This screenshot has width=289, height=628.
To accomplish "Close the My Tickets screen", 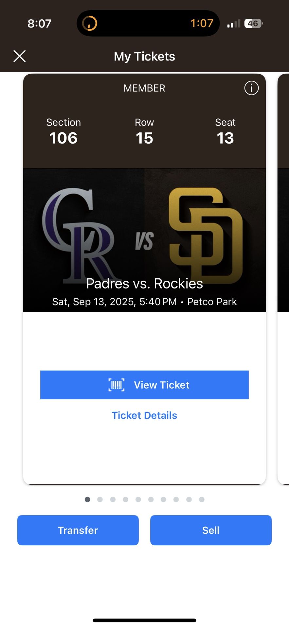I will (20, 56).
